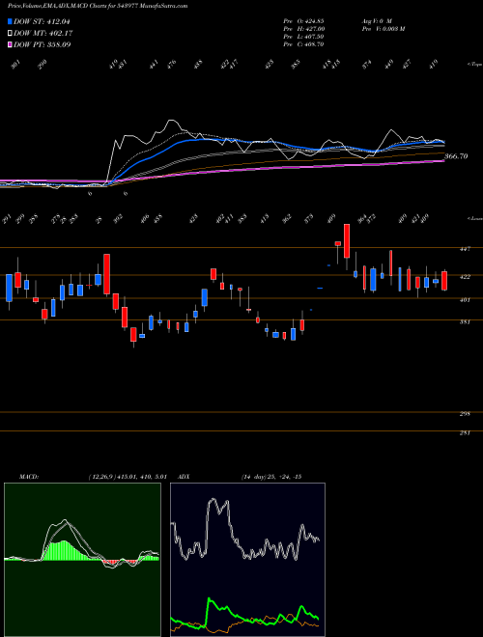The height and width of the screenshot is (637, 483).
Task: Select the 'DOW MT: 402.17' legend text
Action: click(x=43, y=34)
